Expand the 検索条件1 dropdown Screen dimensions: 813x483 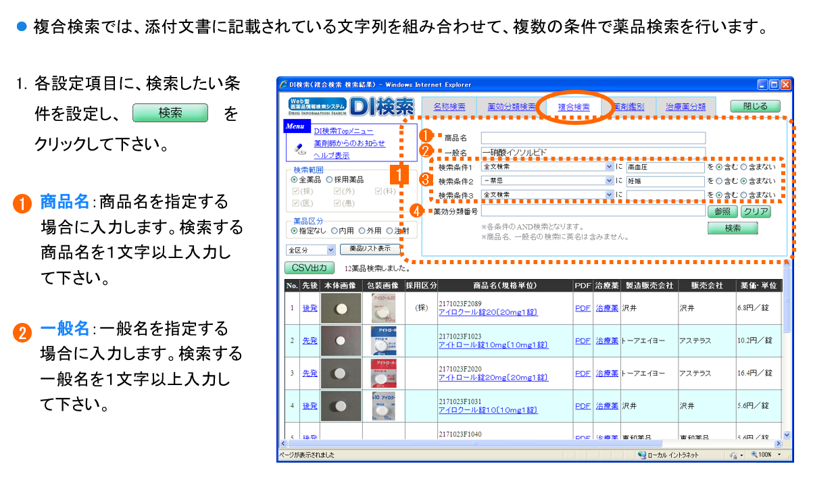(x=609, y=167)
